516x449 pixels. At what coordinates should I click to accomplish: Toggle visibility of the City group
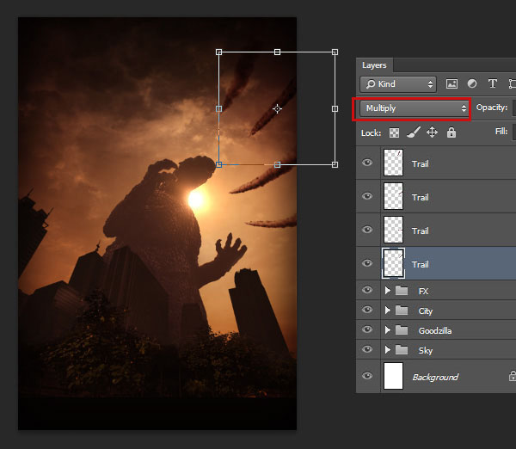[x=367, y=310]
